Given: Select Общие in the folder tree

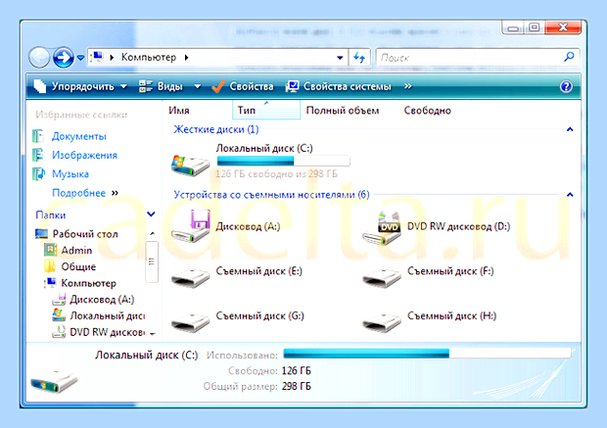Looking at the screenshot, I should tap(78, 266).
